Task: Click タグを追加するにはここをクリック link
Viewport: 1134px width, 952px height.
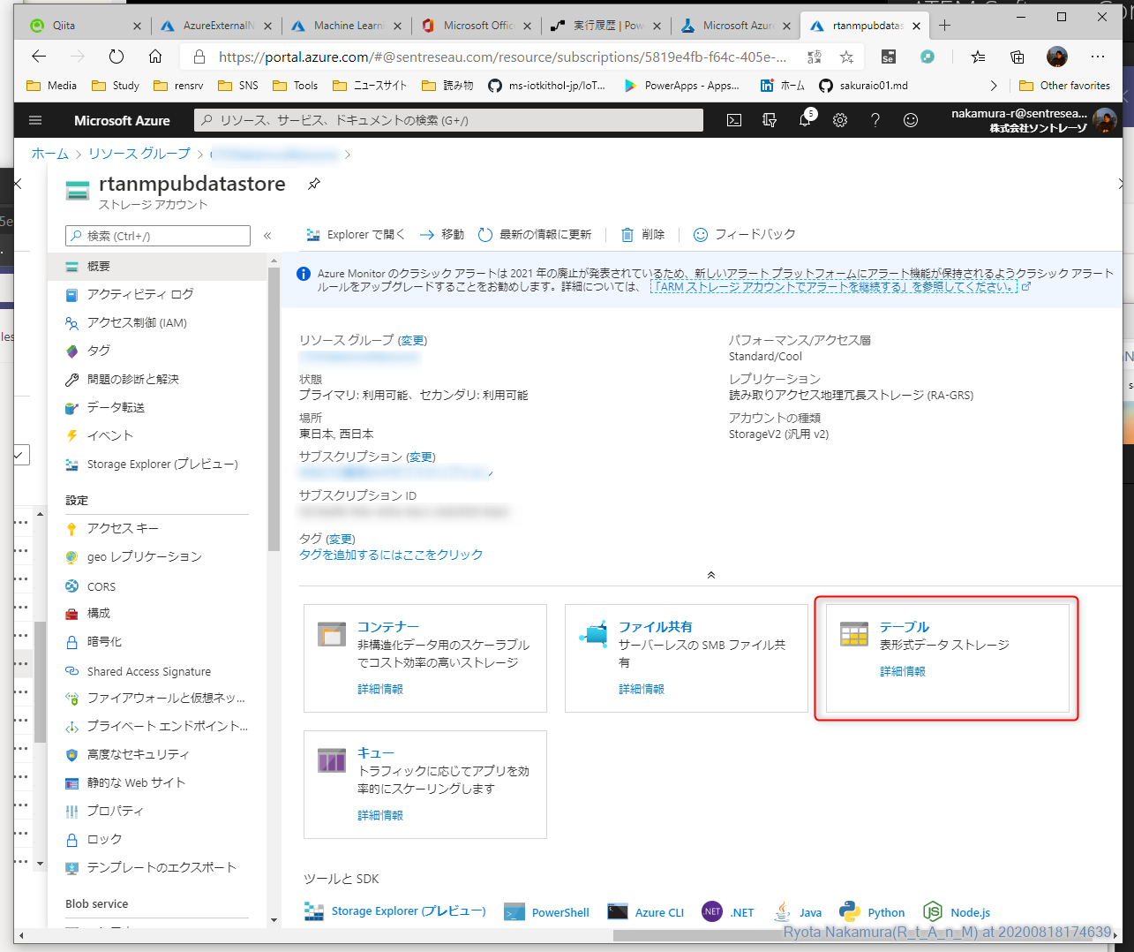Action: coord(391,555)
